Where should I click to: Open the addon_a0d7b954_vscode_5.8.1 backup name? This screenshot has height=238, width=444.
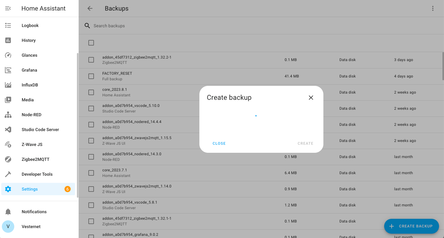(130, 202)
